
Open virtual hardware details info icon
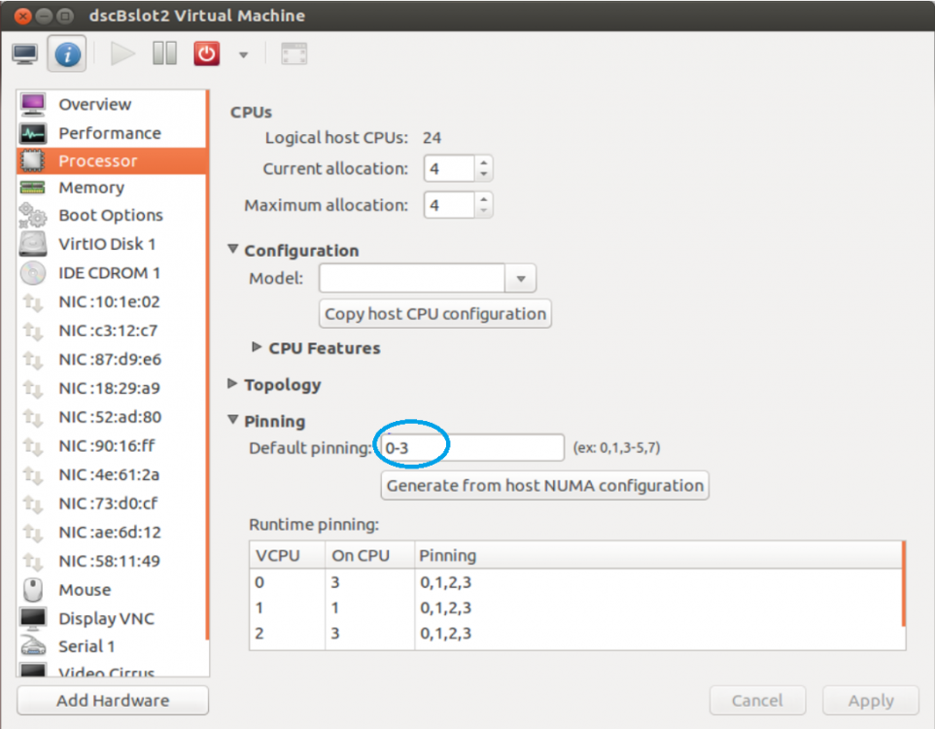click(x=67, y=54)
